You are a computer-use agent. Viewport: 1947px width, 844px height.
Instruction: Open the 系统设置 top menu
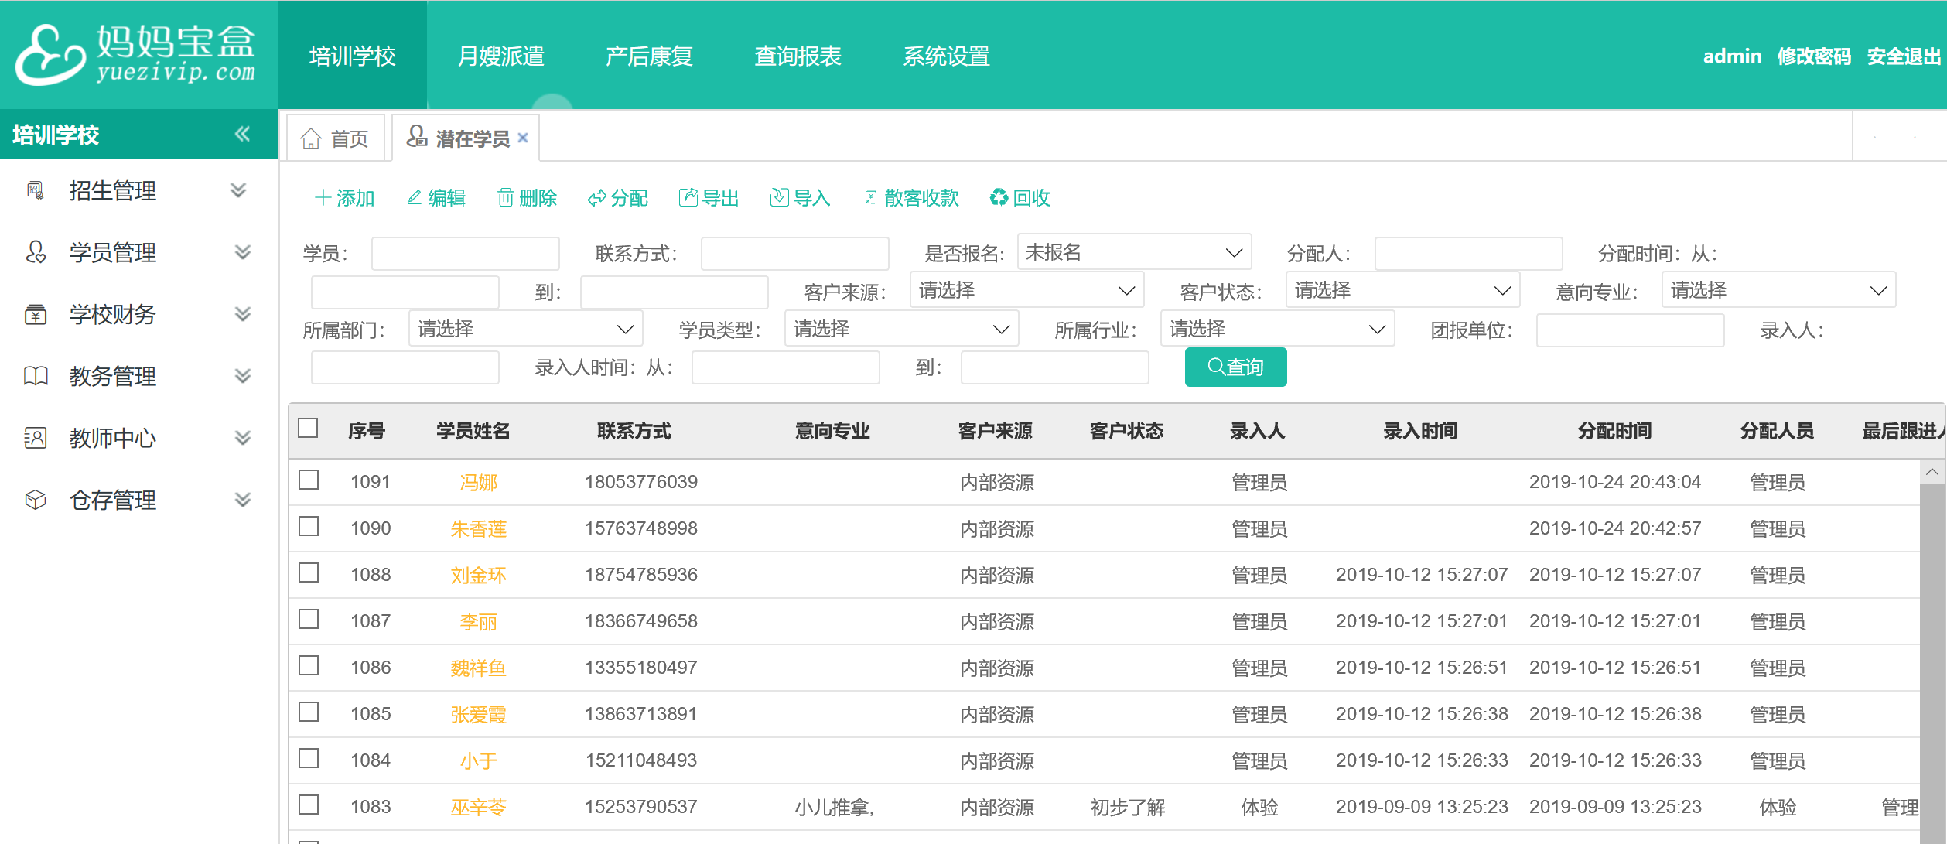coord(947,56)
